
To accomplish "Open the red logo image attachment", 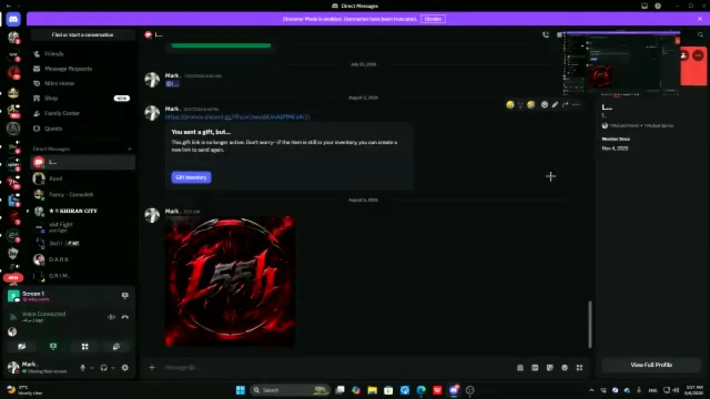I will tap(230, 281).
